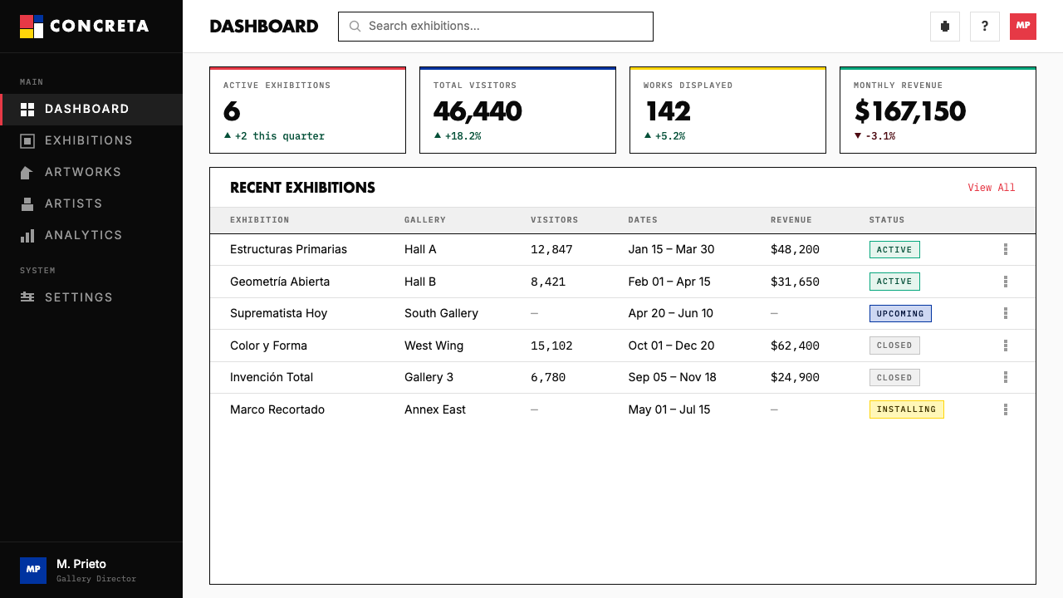The image size is (1063, 598).
Task: Click the Installing status badge
Action: pyautogui.click(x=906, y=409)
